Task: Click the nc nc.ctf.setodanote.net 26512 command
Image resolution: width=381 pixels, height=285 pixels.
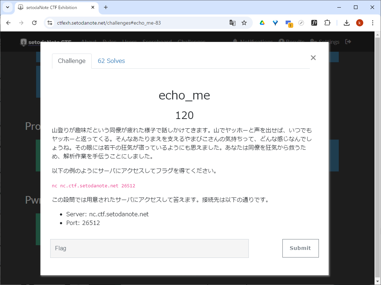Action: coord(94,186)
